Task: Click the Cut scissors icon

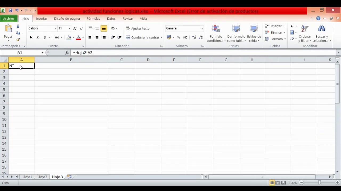Action: pos(18,26)
